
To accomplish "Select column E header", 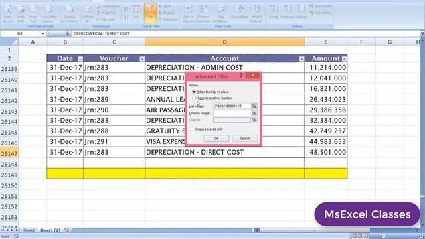I will (x=326, y=42).
